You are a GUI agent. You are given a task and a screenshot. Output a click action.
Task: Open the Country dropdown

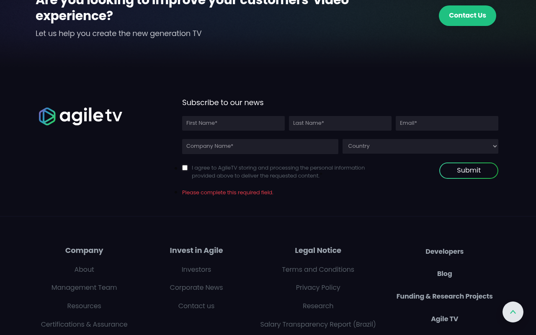pyautogui.click(x=420, y=146)
